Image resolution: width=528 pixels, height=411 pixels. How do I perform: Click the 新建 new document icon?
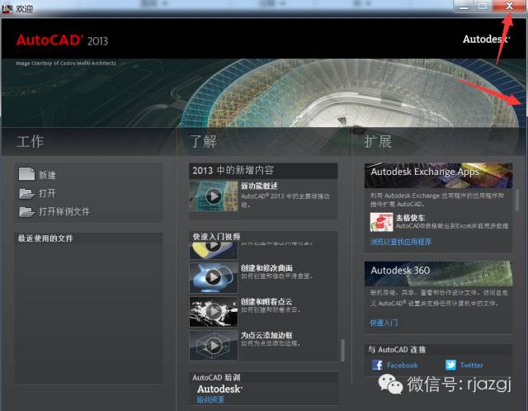26,174
